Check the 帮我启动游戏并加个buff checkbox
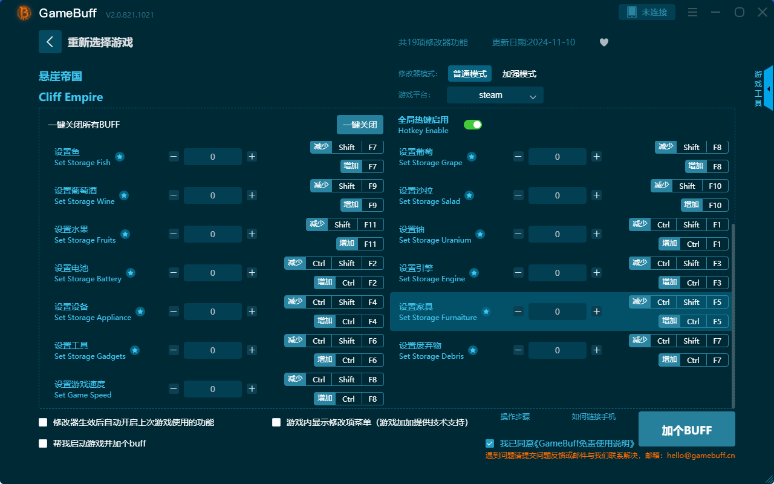This screenshot has width=774, height=484. click(x=43, y=443)
